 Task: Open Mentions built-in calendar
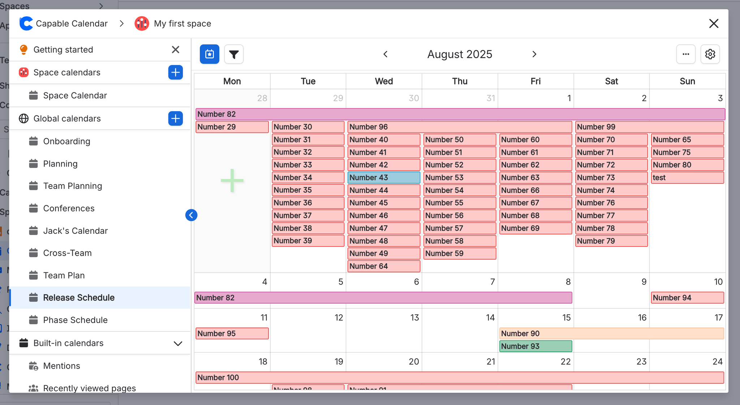click(61, 366)
